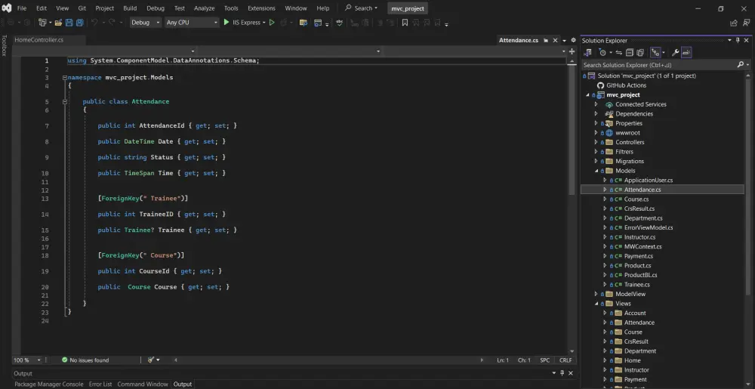Pin the Solution Explorer panel
755x389 pixels.
738,41
